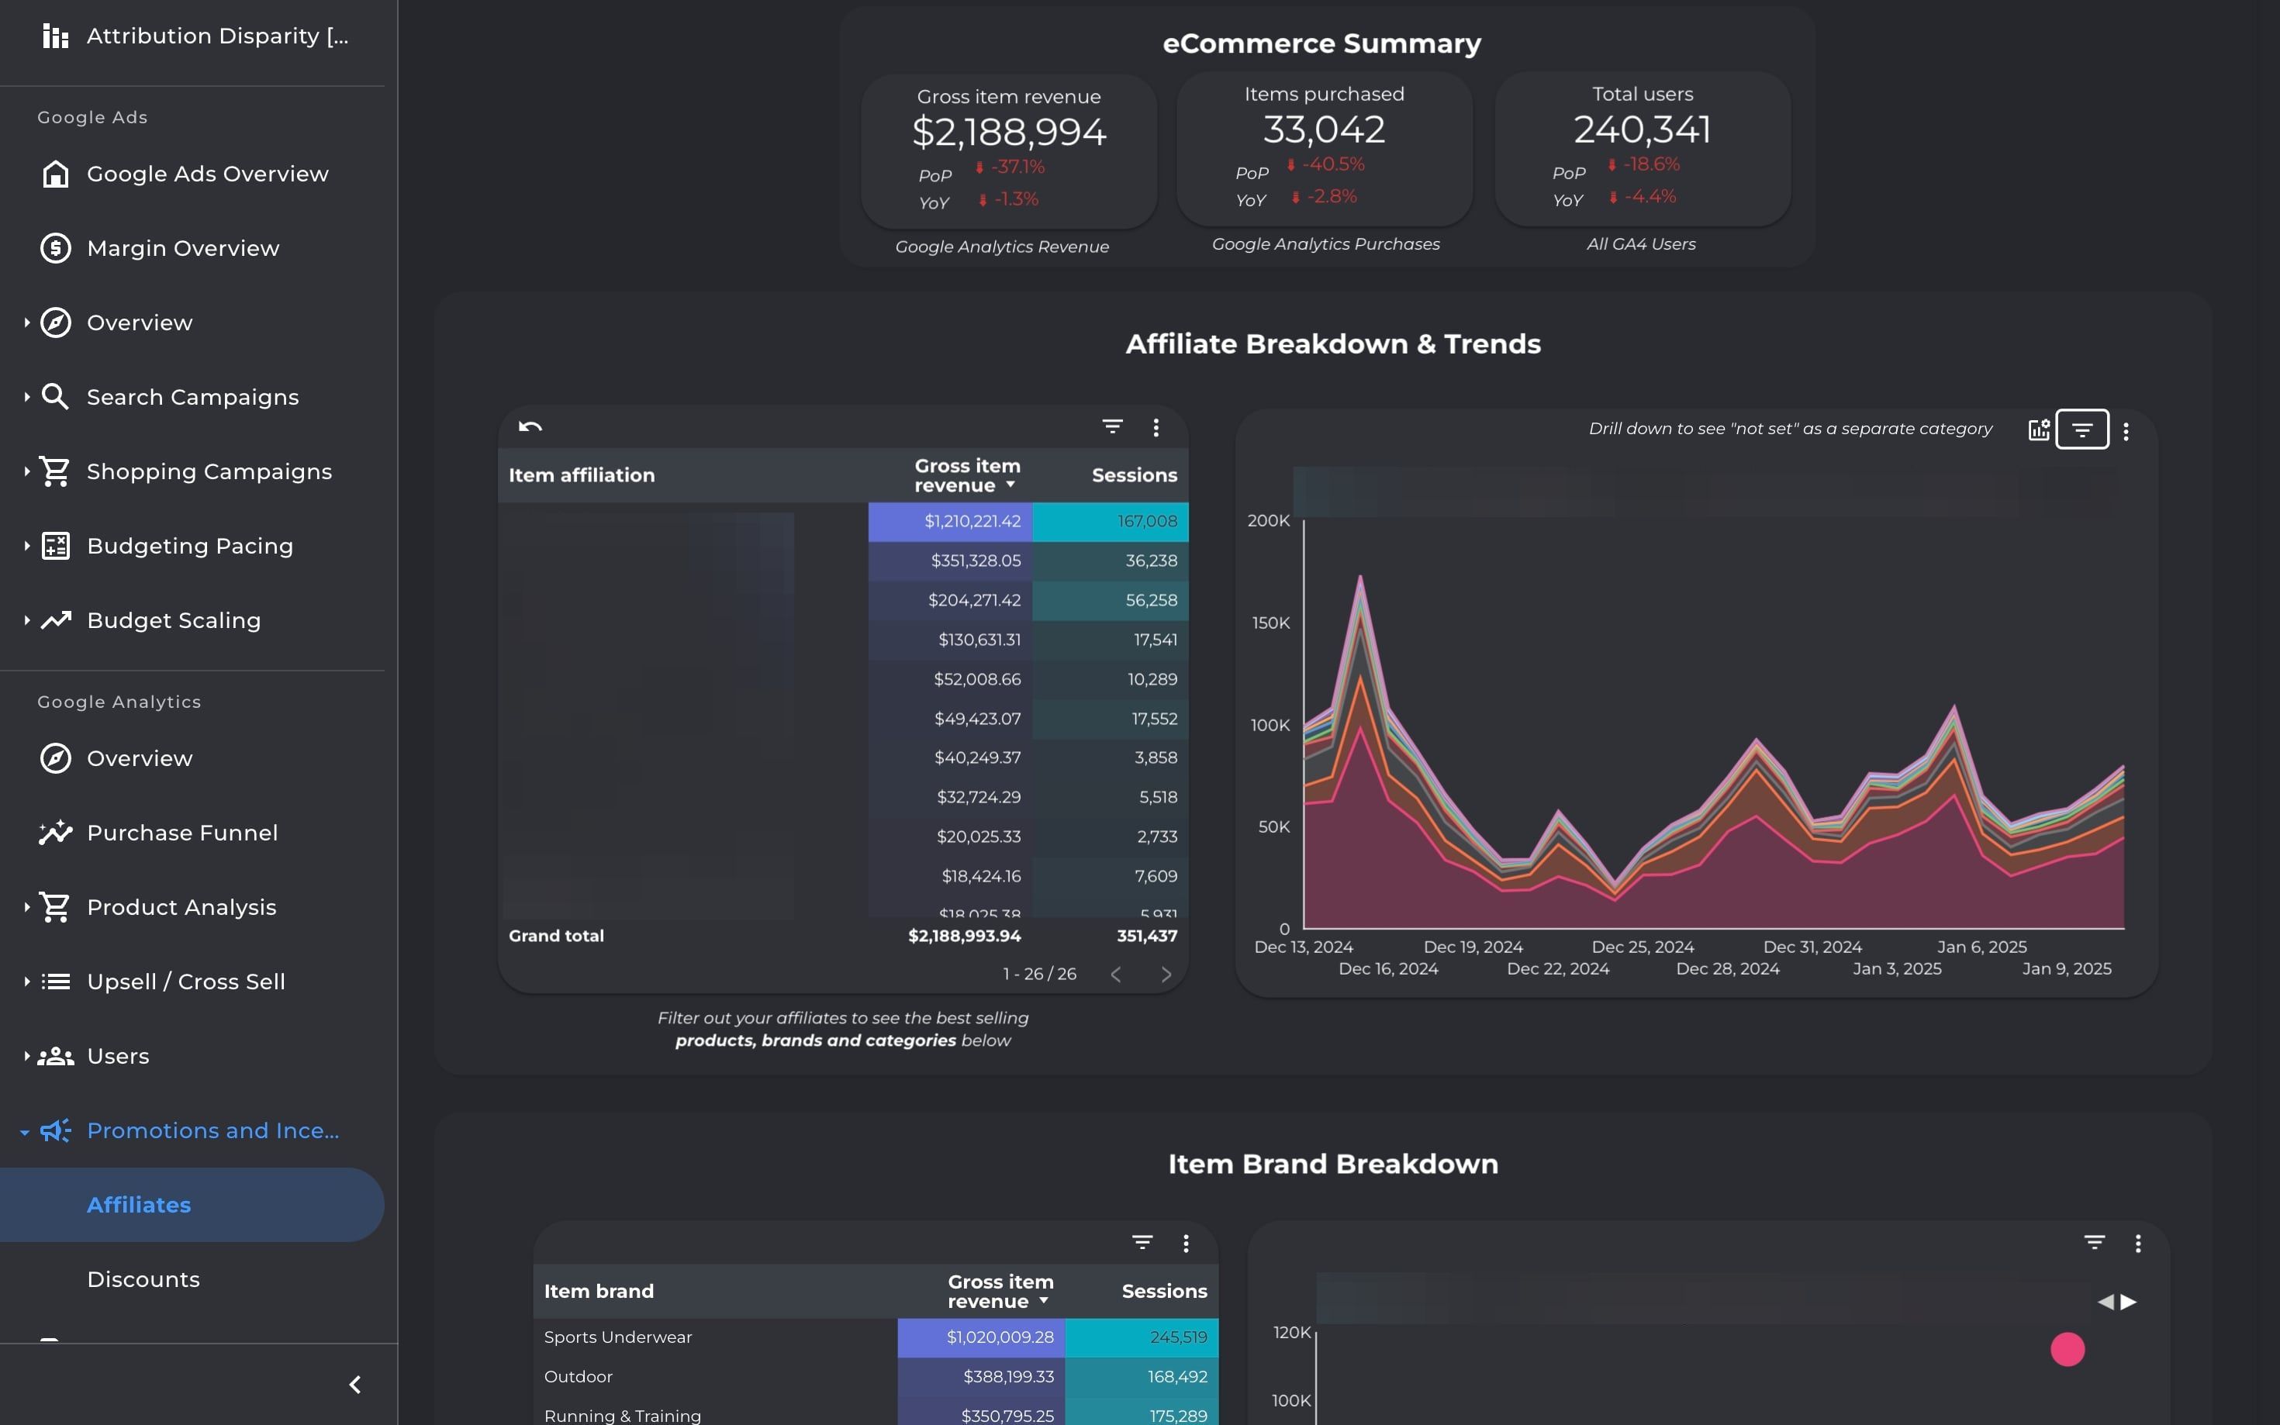Expand the Budget Scaling tree arrow
This screenshot has width=2280, height=1425.
pyautogui.click(x=26, y=620)
